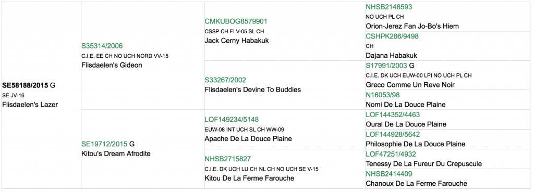Open registration link SE19712/2015
Viewport: 534px width, 192px height.
point(104,144)
